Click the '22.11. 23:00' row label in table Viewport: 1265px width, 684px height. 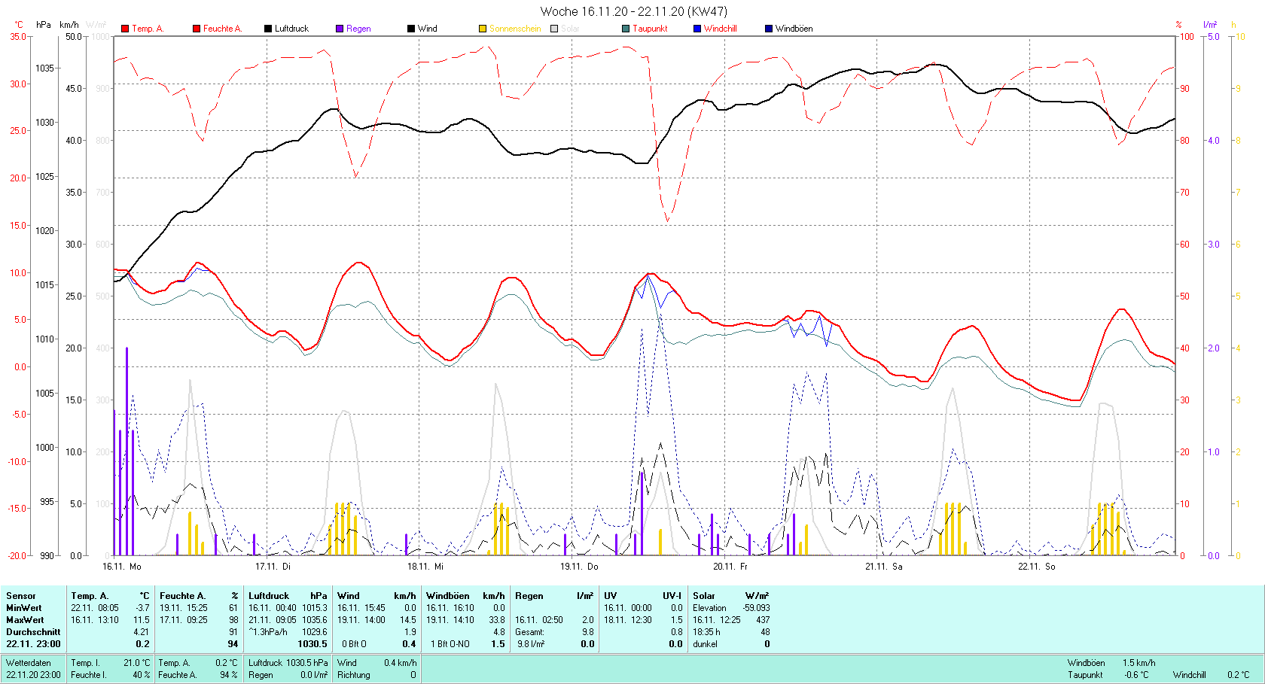[x=33, y=644]
